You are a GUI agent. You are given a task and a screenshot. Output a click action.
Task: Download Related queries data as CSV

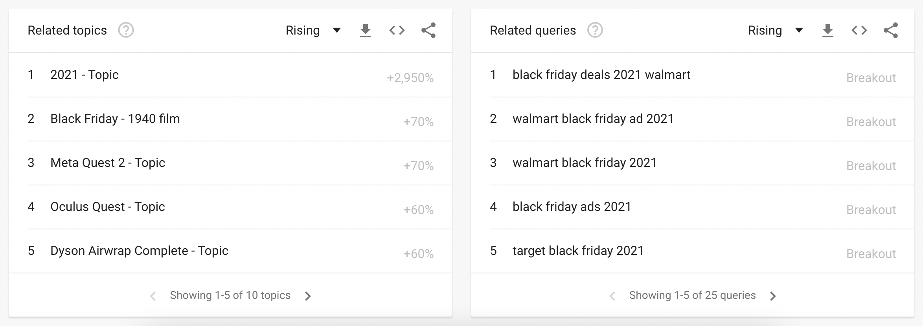[x=828, y=30]
